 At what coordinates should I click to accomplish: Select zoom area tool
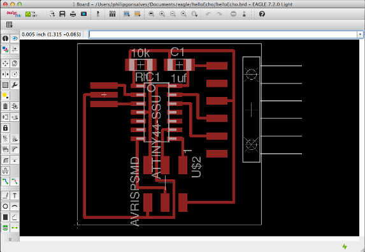[x=194, y=14]
